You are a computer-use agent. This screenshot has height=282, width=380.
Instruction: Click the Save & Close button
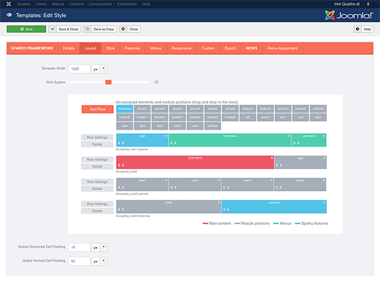pyautogui.click(x=65, y=29)
